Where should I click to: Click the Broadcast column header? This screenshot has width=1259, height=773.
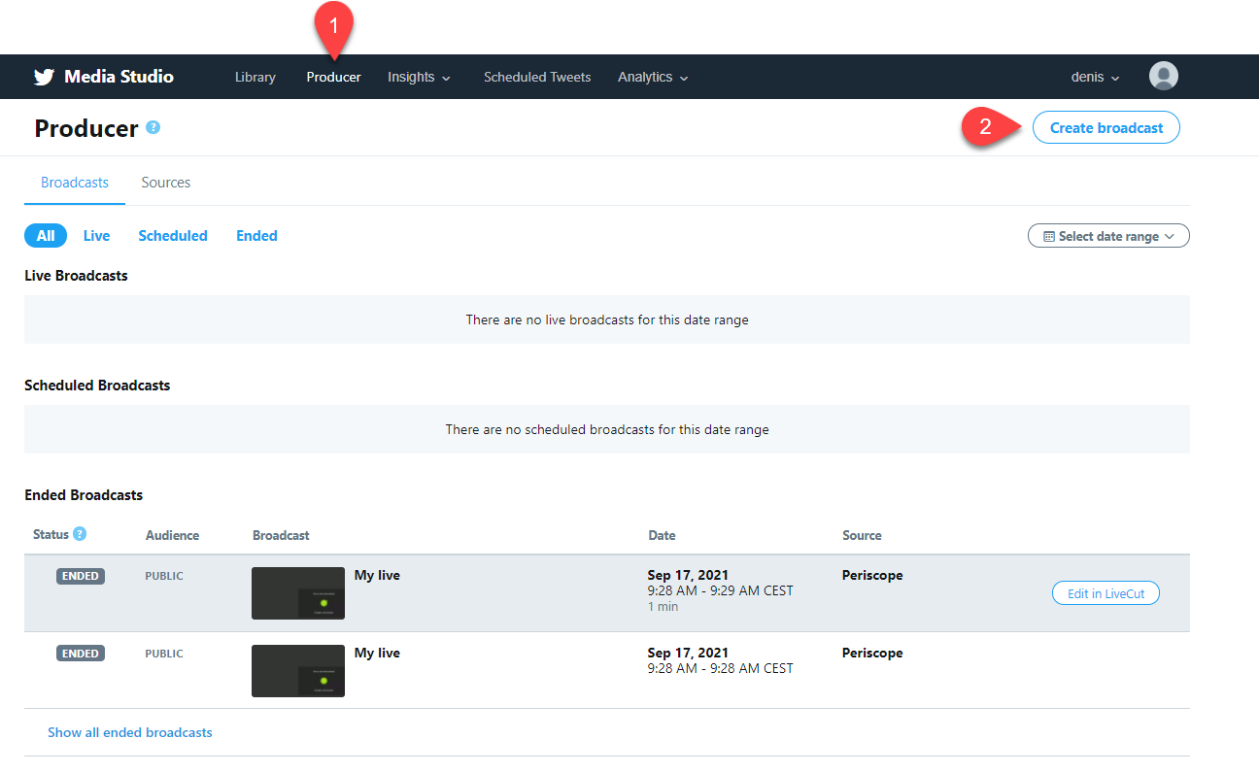coord(281,535)
